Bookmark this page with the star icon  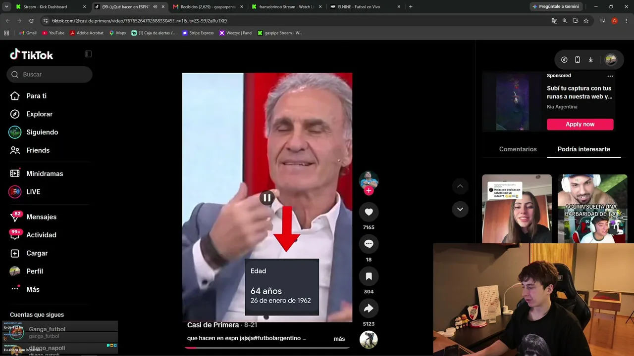[x=586, y=21]
